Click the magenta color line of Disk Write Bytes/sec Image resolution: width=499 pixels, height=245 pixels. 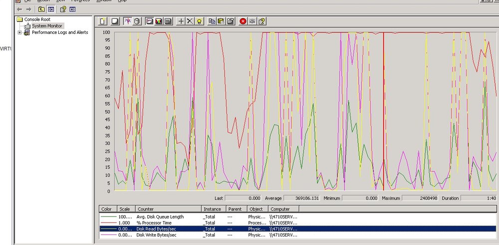pyautogui.click(x=108, y=235)
